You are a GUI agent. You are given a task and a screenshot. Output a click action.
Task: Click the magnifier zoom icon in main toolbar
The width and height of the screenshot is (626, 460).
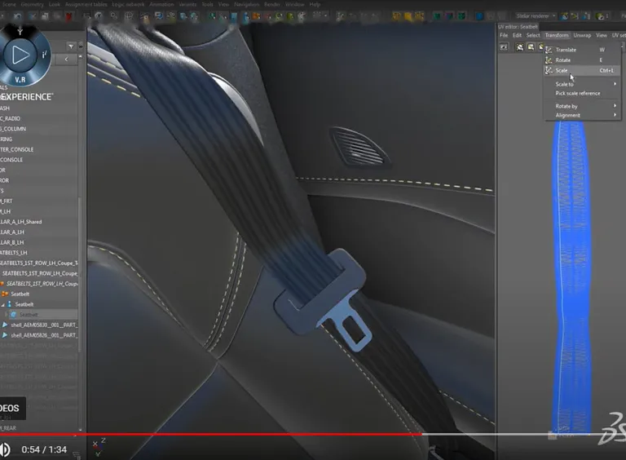tap(114, 16)
